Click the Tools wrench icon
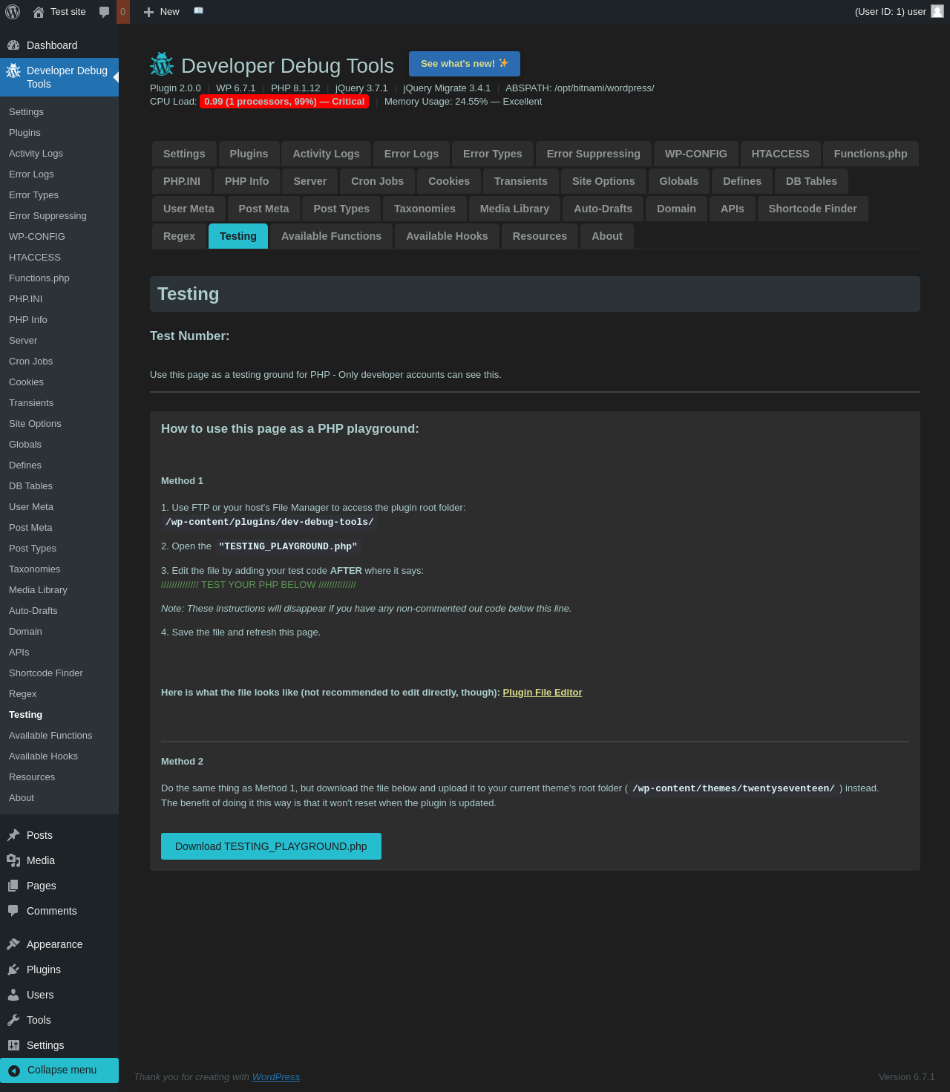 tap(13, 1020)
